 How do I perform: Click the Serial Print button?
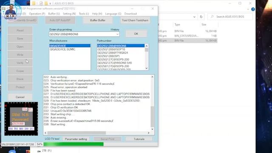[108, 139]
